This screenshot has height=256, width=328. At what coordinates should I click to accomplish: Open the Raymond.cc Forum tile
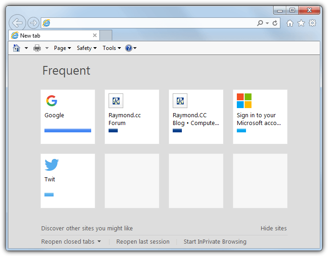tap(132, 117)
